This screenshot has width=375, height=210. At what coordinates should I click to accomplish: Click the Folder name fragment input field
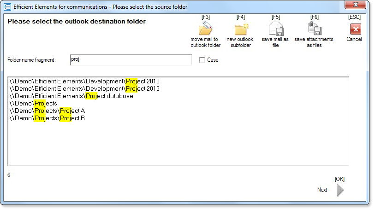131,60
